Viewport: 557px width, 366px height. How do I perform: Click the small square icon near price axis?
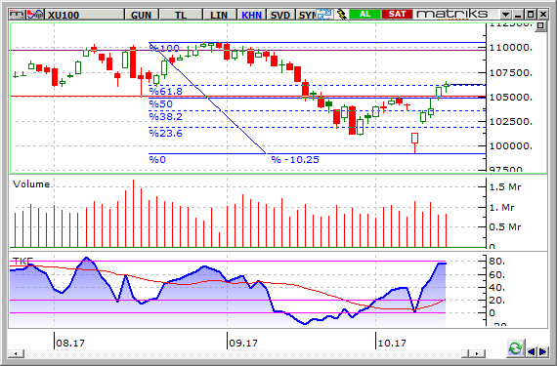point(540,26)
